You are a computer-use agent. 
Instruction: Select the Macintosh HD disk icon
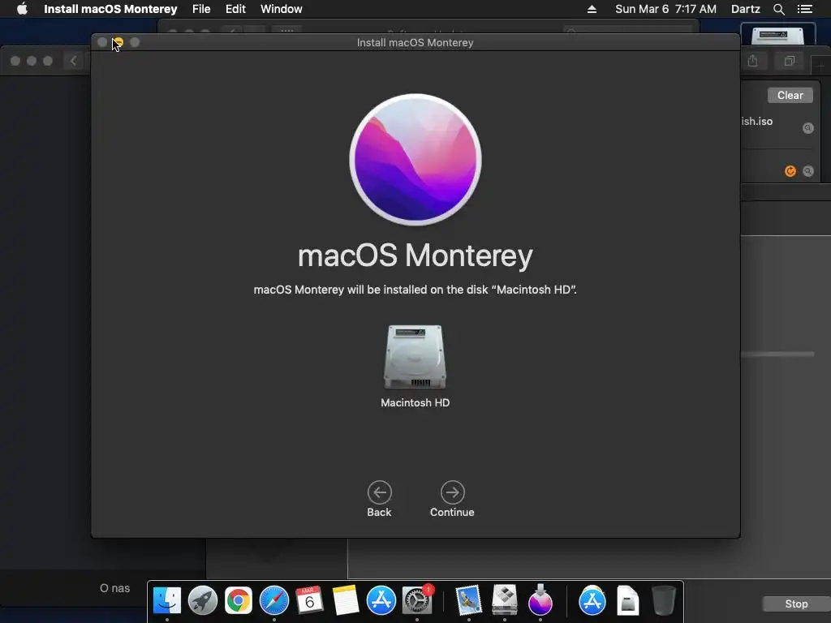pyautogui.click(x=415, y=357)
